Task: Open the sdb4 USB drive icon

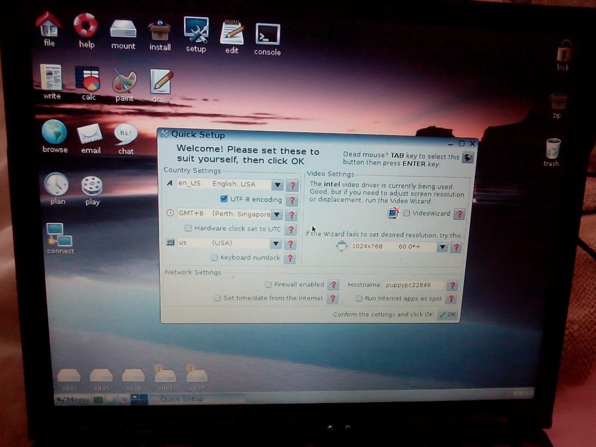Action: click(197, 378)
